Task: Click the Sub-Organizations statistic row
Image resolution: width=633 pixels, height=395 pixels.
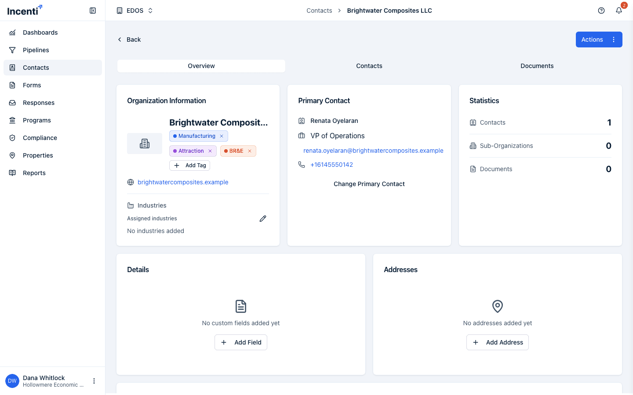Action: [540, 146]
